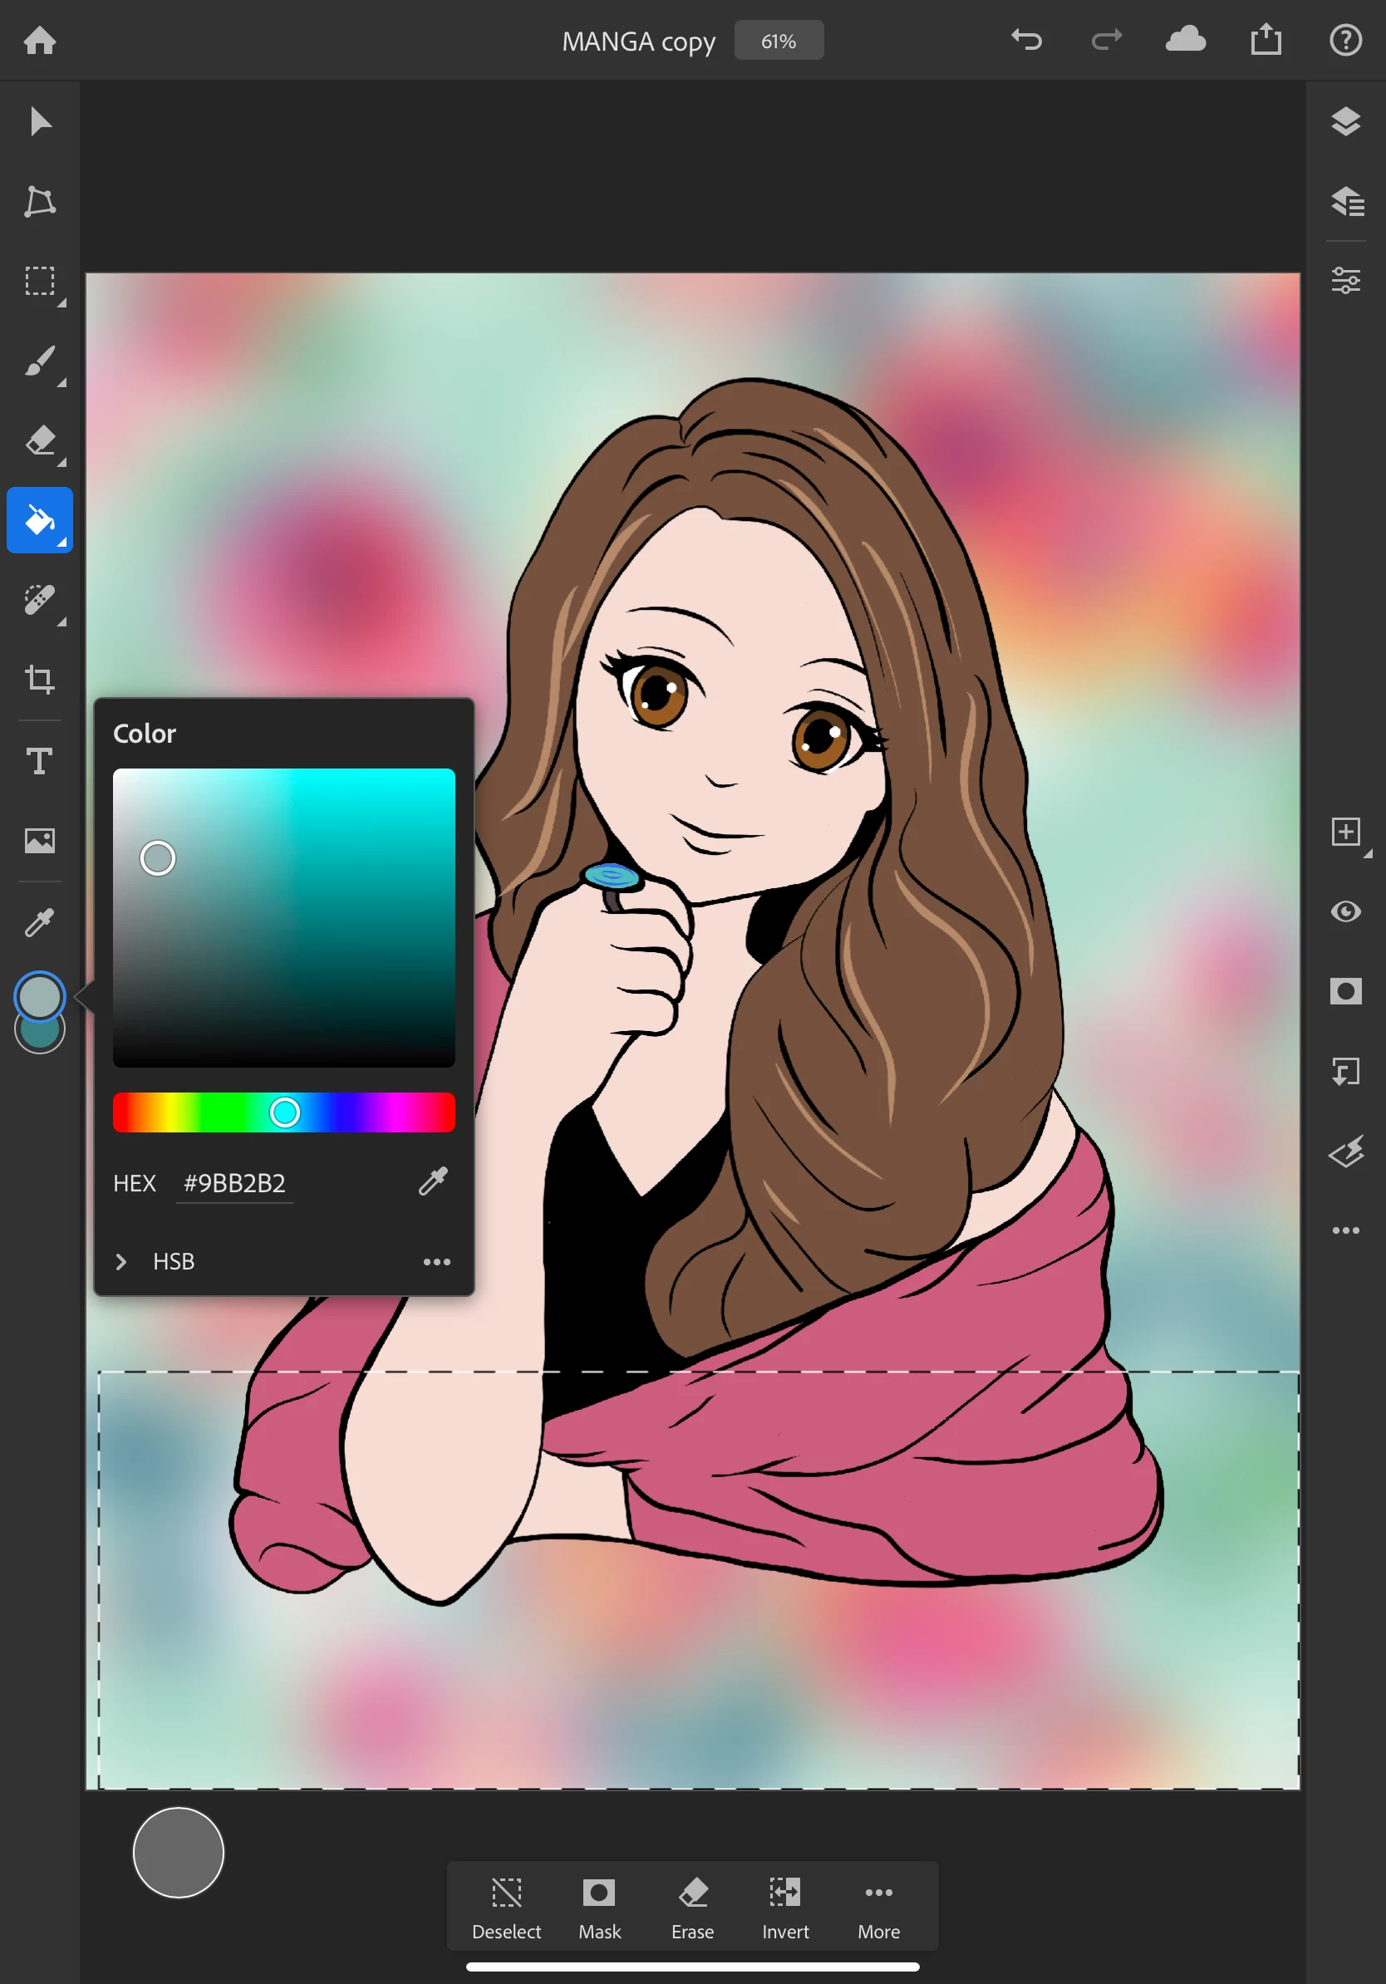The height and width of the screenshot is (1984, 1386).
Task: Select the Transform tool
Action: click(x=40, y=201)
